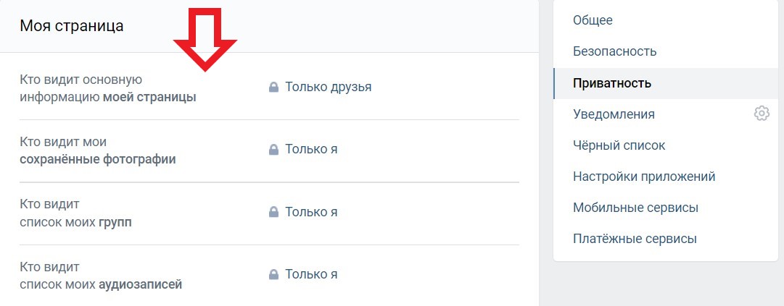Click the "Моя страница" section header

[x=72, y=26]
